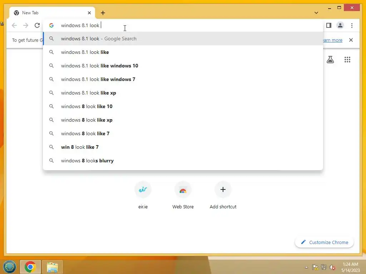This screenshot has width=366, height=274.
Task: Choose suggestion 'windows 8 looks blurry'
Action: pyautogui.click(x=183, y=161)
